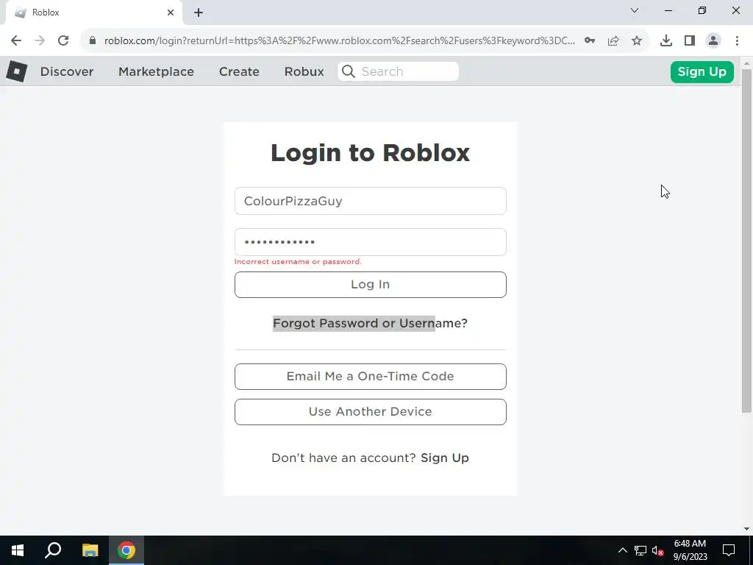753x565 pixels.
Task: Click the network tray icon
Action: (640, 550)
